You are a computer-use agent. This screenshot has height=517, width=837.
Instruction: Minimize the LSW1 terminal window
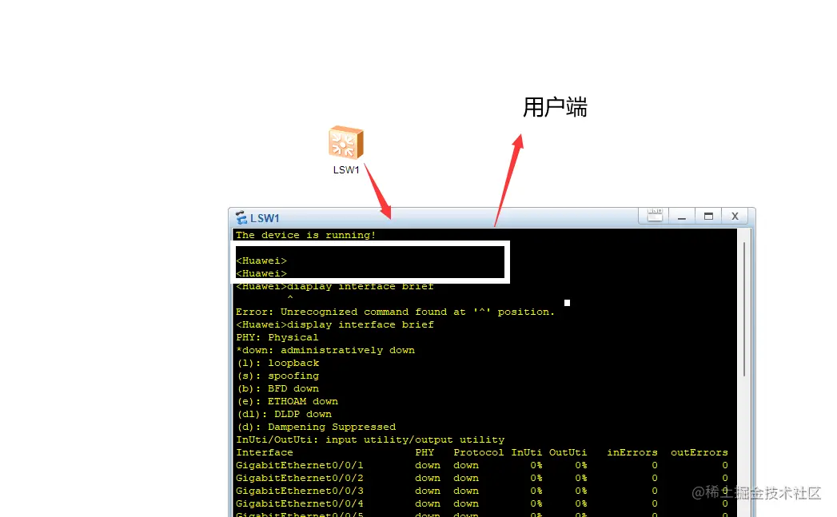(682, 216)
